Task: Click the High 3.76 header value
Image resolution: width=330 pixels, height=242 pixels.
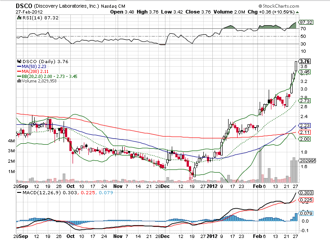Action: (147, 12)
